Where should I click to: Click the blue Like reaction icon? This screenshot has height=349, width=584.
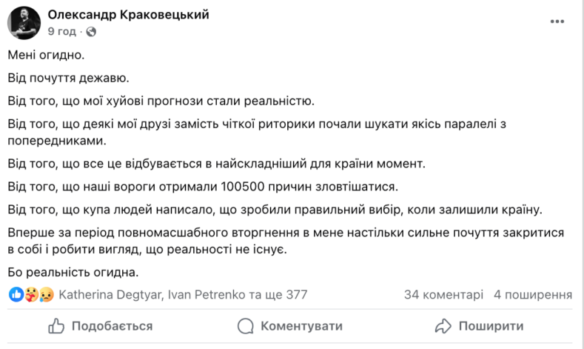16,295
